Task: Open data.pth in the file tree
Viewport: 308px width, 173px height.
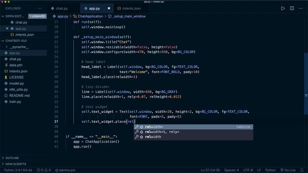Action: pyautogui.click(x=16, y=65)
